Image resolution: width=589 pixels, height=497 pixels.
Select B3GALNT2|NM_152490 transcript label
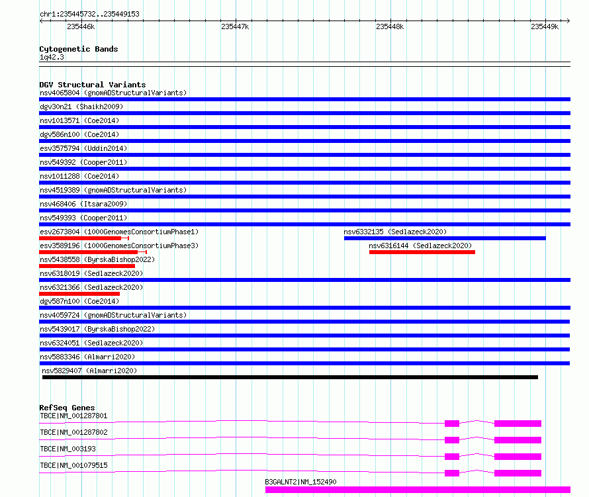pyautogui.click(x=300, y=482)
